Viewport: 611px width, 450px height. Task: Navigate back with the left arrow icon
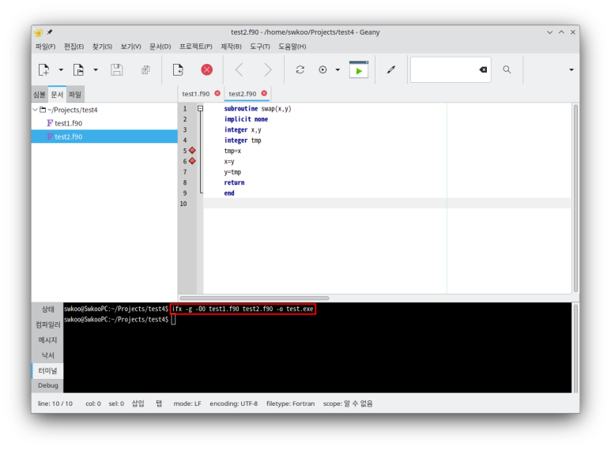click(x=239, y=69)
